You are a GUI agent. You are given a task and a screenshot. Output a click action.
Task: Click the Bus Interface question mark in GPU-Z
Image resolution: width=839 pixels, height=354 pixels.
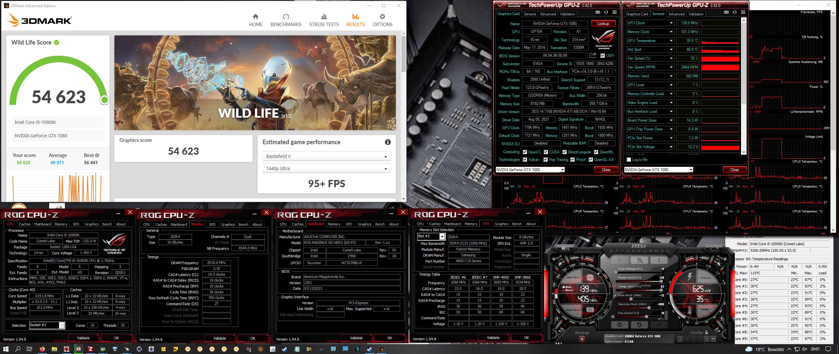pos(615,71)
